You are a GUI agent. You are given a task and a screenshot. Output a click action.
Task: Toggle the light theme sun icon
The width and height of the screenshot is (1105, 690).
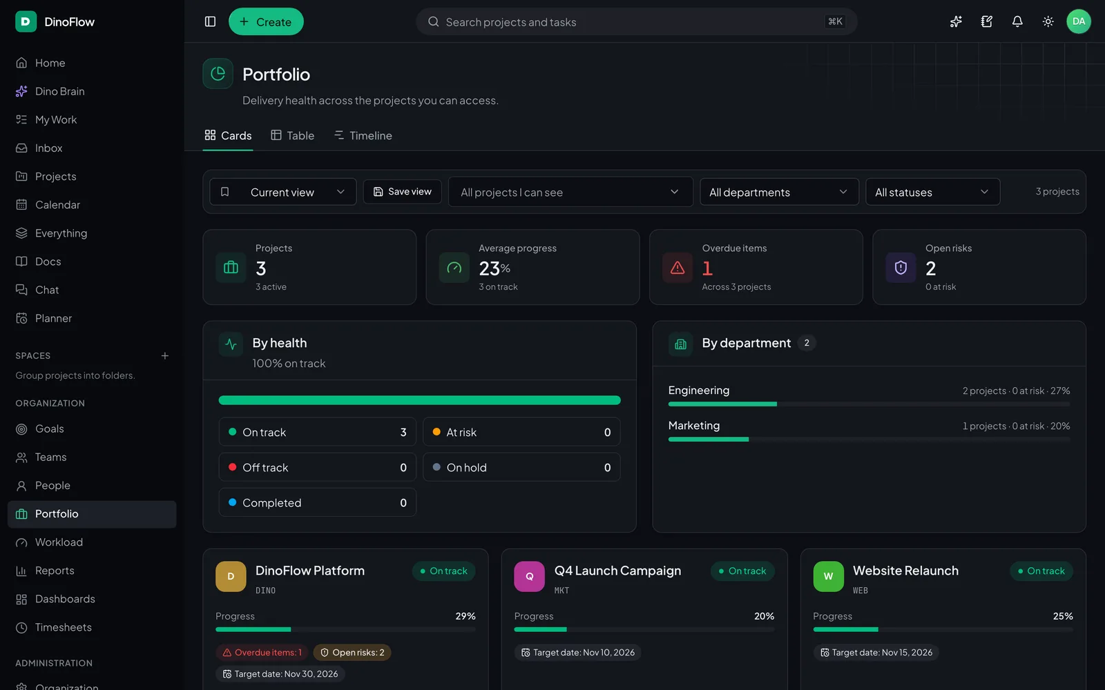point(1048,21)
